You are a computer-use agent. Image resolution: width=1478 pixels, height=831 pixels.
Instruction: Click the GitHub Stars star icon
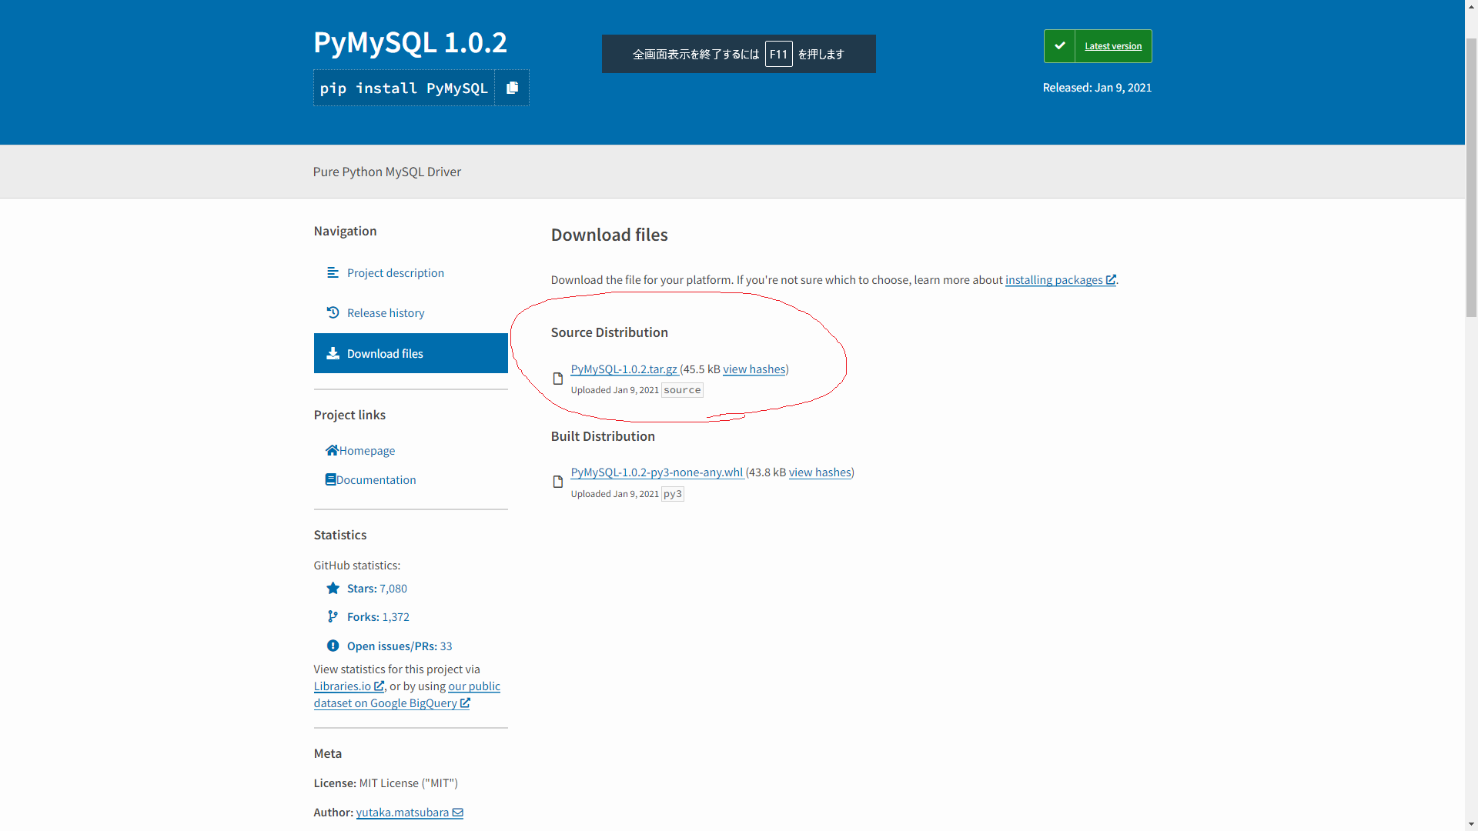coord(333,588)
